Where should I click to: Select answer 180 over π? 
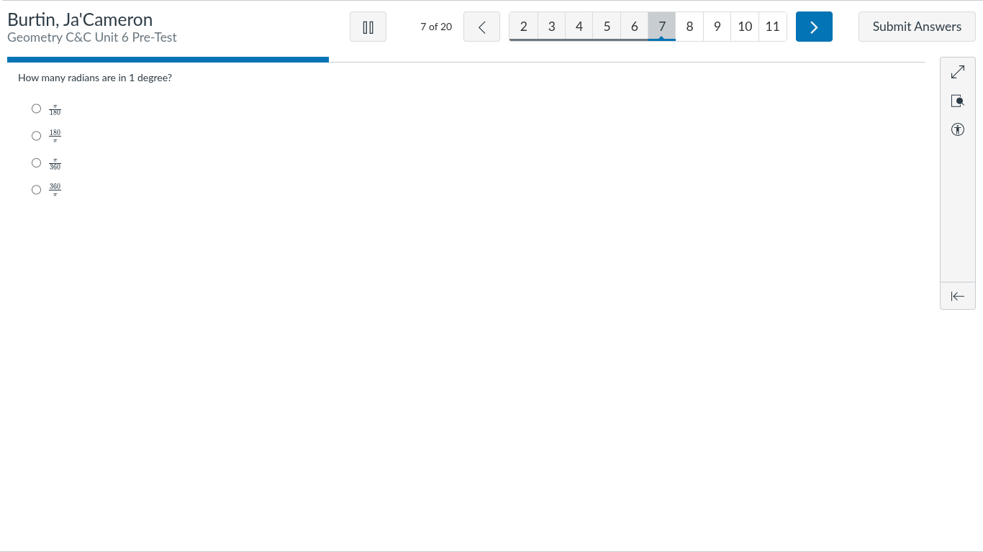click(x=37, y=136)
